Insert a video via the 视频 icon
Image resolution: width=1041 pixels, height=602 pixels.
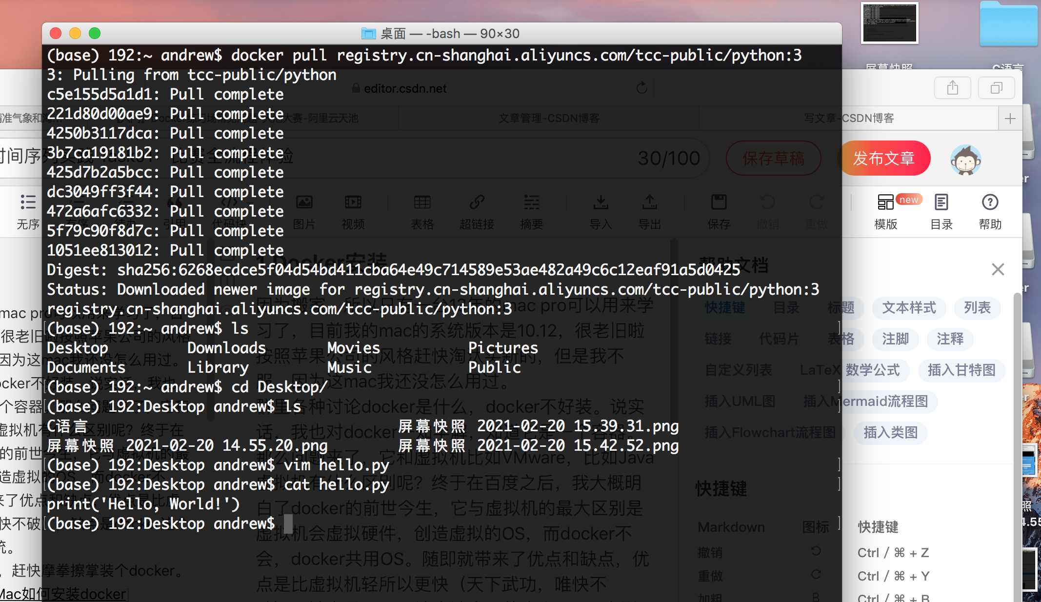click(x=353, y=210)
